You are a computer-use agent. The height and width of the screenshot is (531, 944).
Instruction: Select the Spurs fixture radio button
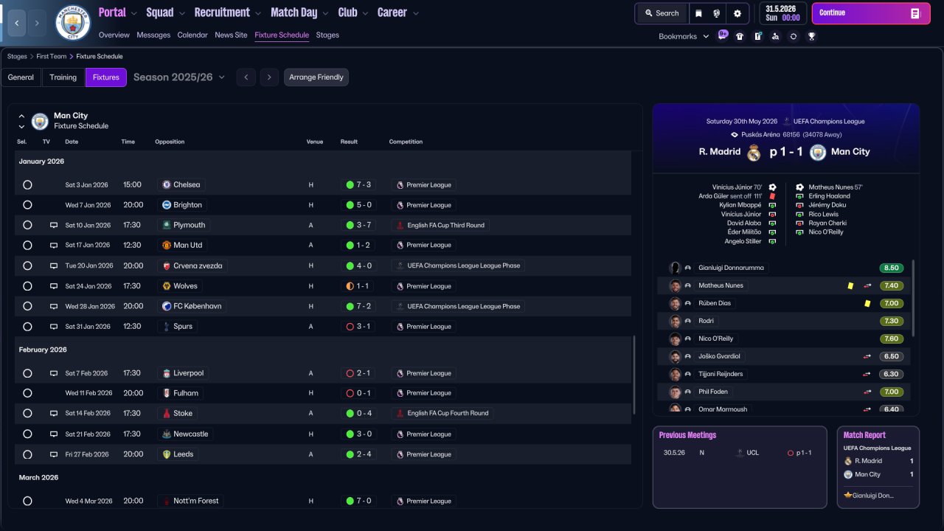27,326
